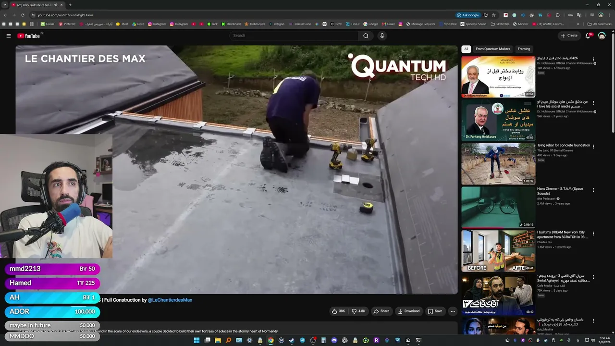Screen dimensions: 615x346
Task: Open more video actions ellipsis
Action: tap(452, 311)
